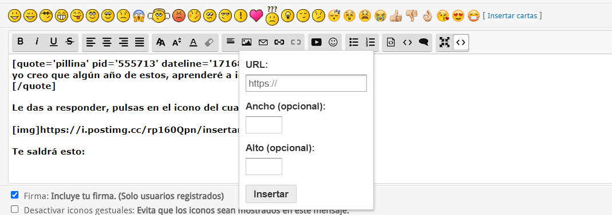Click the insert image toolbar icon
This screenshot has height=215, width=612.
point(247,42)
